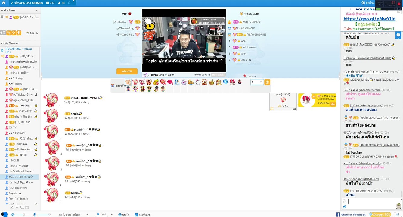Click the live video stream
This screenshot has height=217, width=403.
coord(184,40)
